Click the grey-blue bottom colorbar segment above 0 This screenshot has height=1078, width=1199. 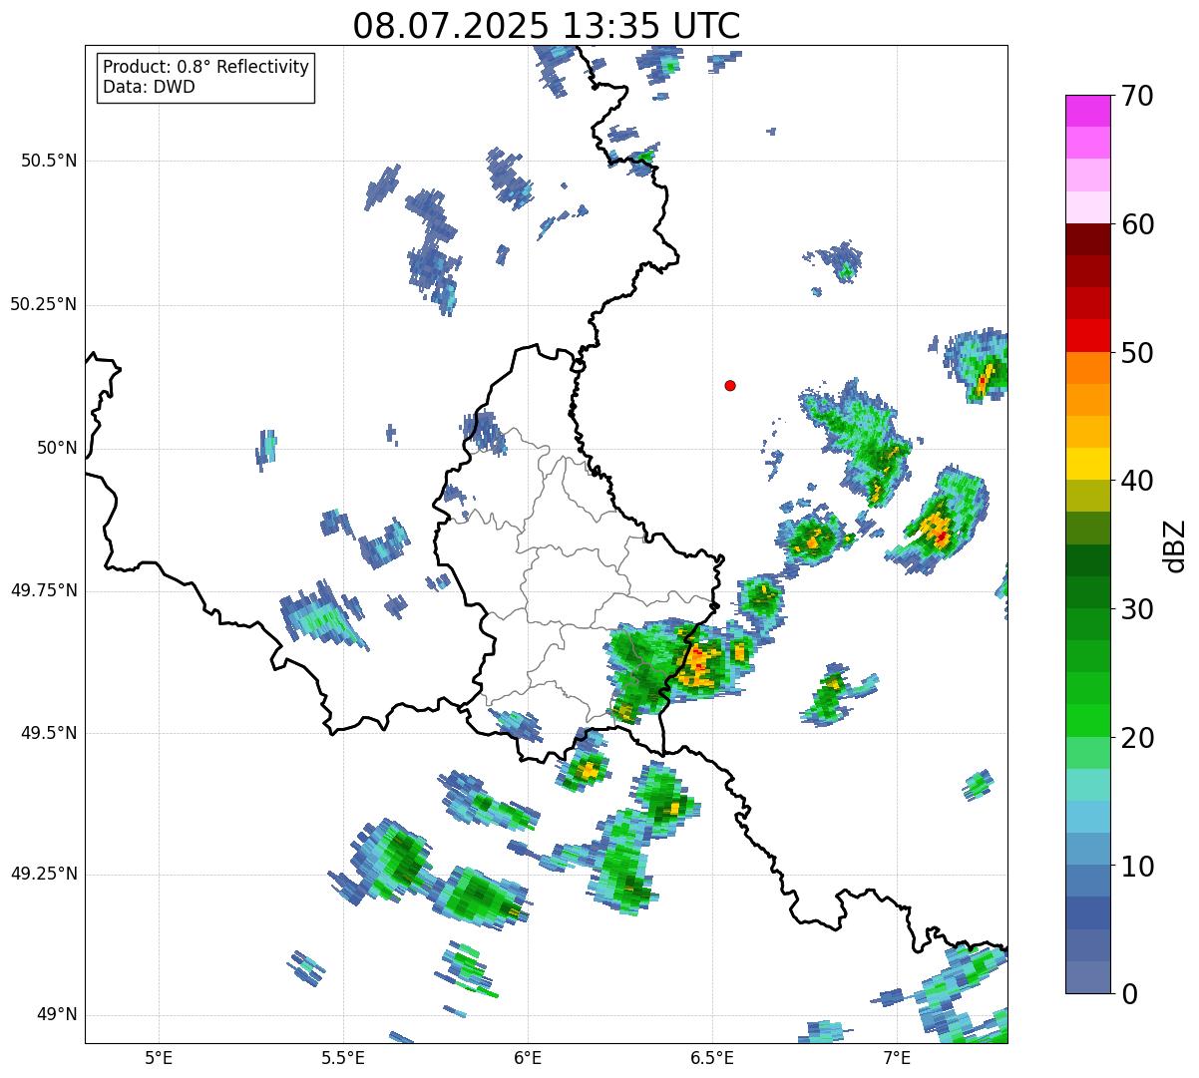click(1087, 977)
